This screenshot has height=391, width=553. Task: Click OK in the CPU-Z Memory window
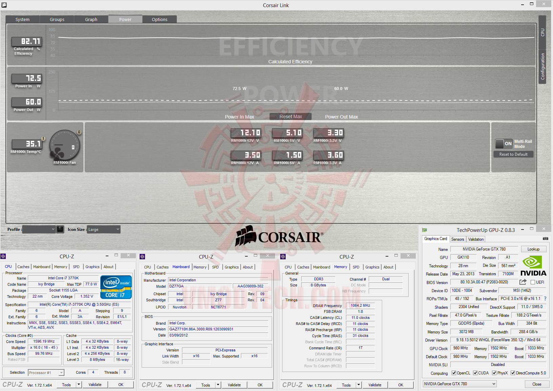coord(401,385)
